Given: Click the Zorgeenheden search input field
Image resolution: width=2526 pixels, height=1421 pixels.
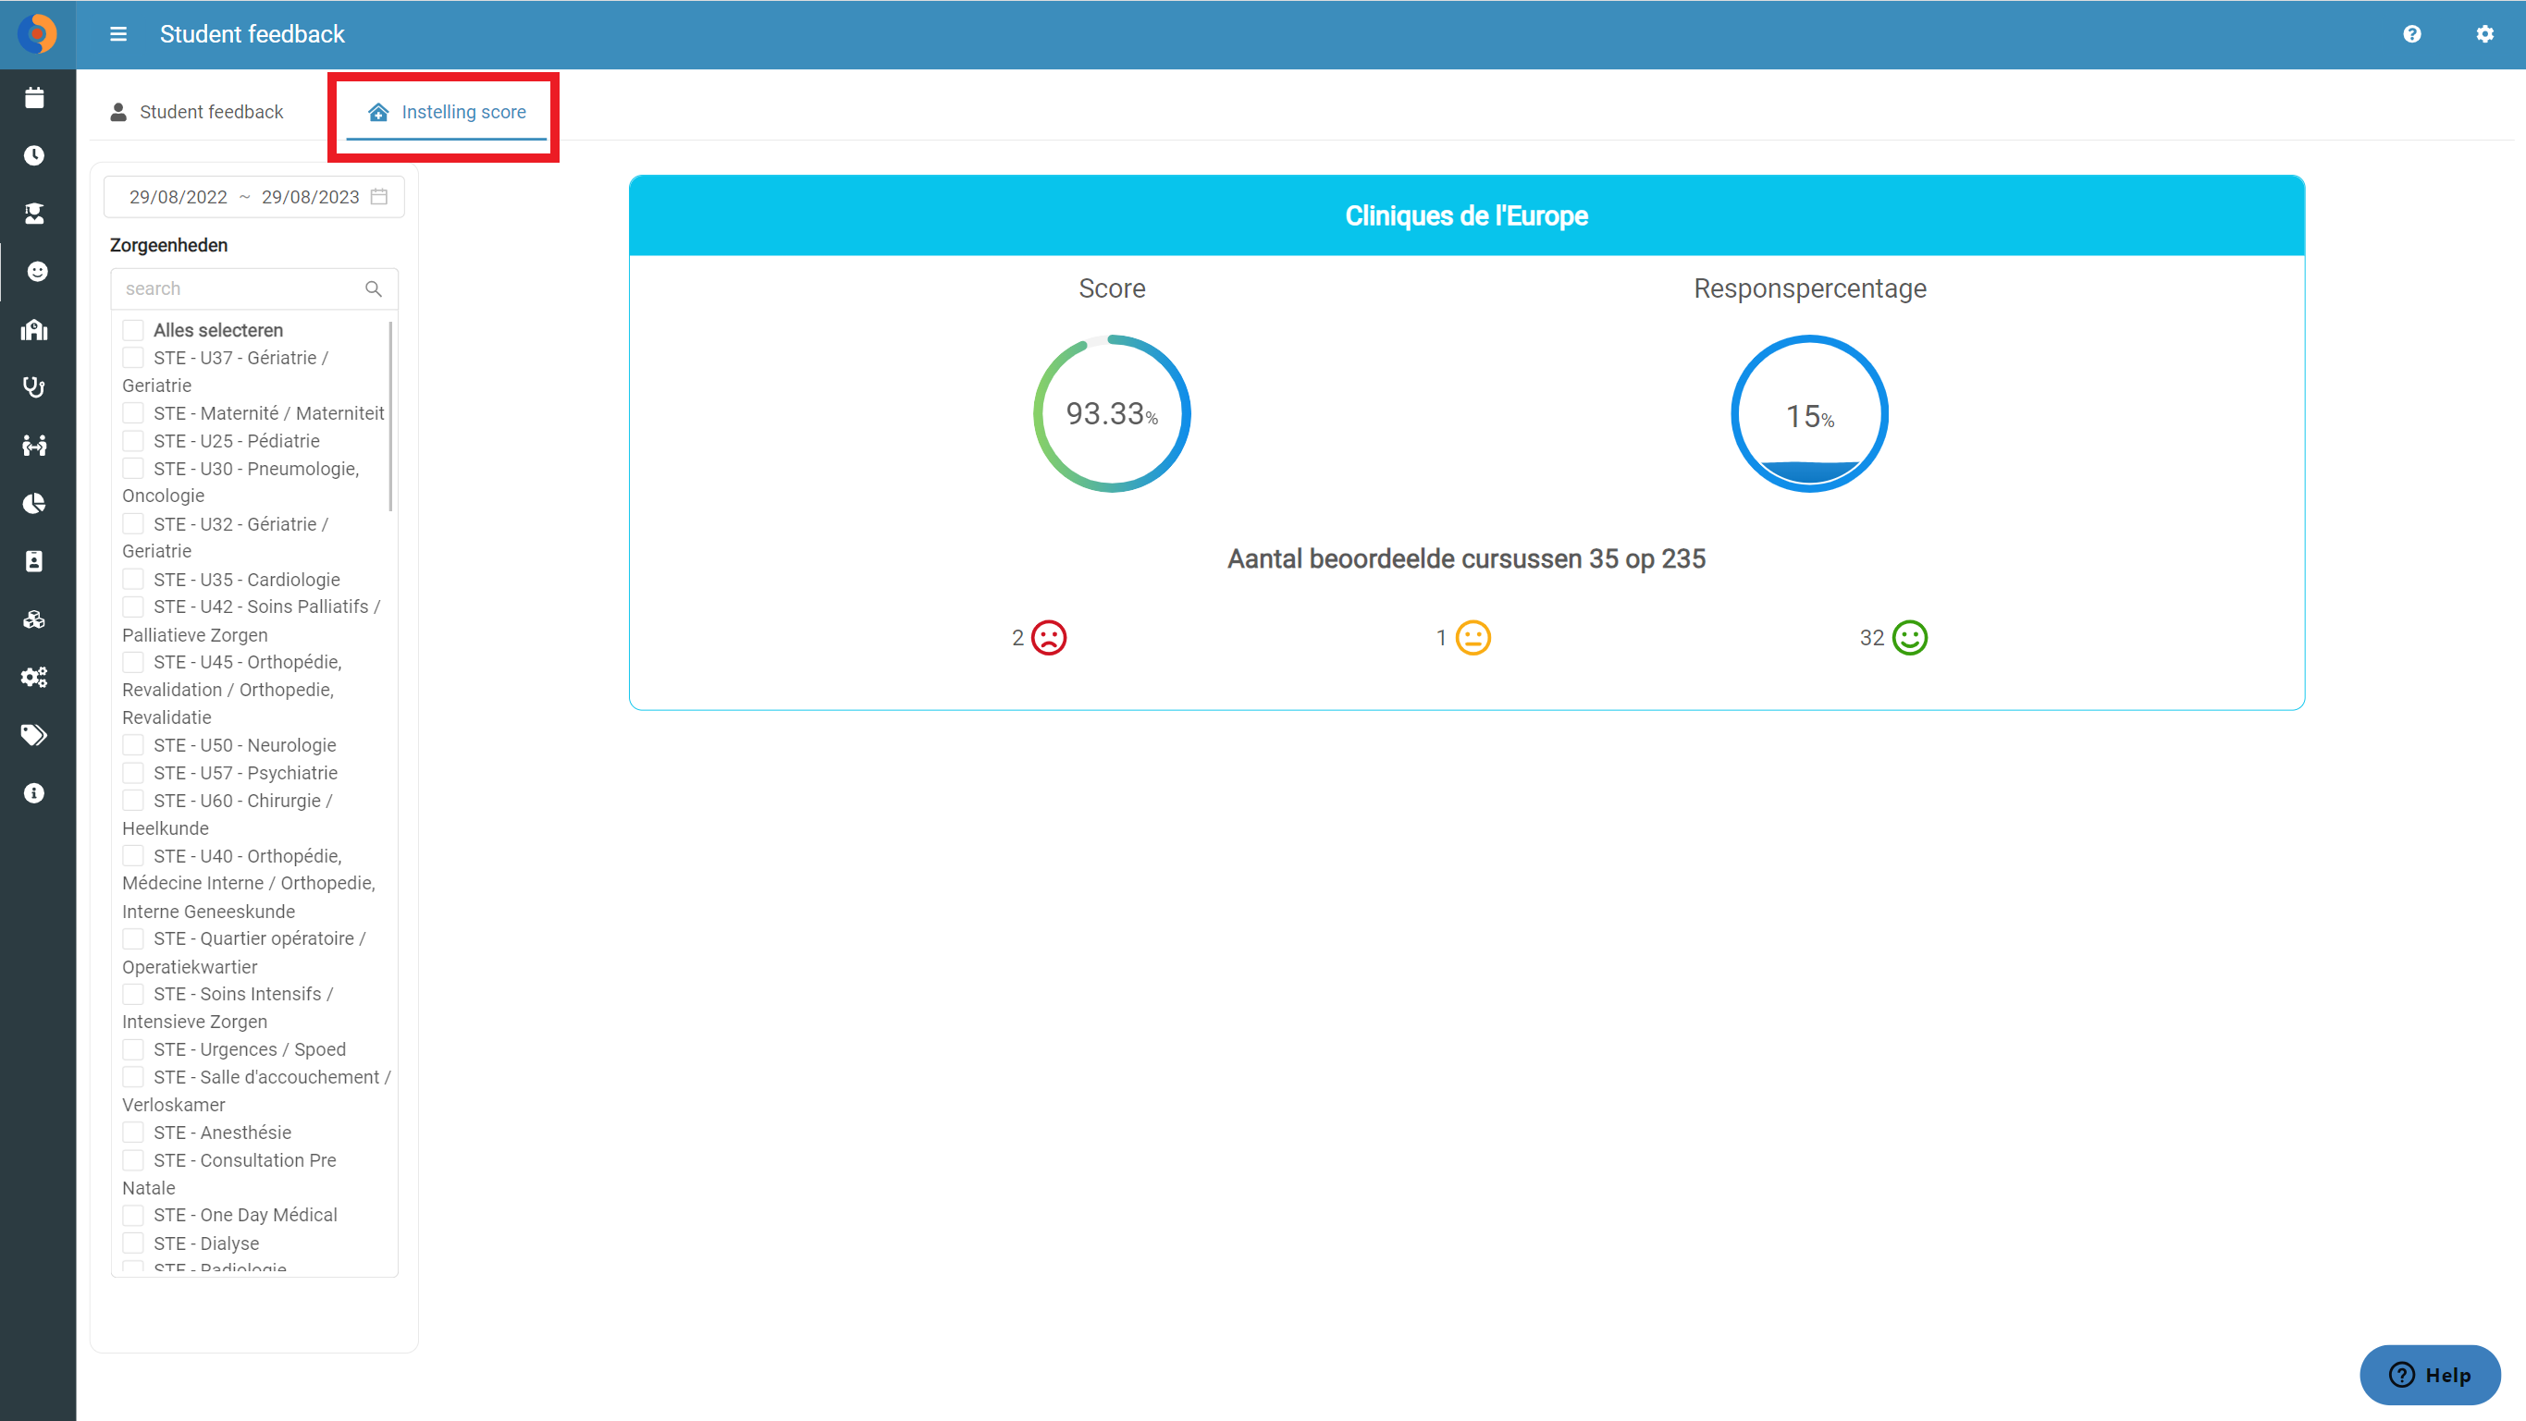Looking at the screenshot, I should 254,288.
